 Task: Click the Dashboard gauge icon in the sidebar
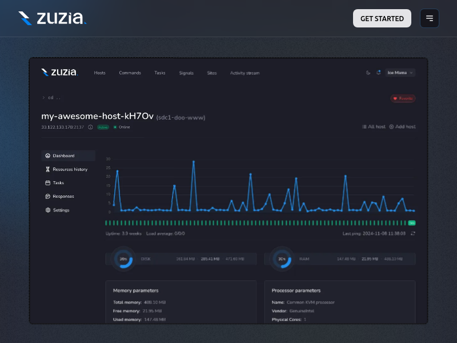click(48, 155)
